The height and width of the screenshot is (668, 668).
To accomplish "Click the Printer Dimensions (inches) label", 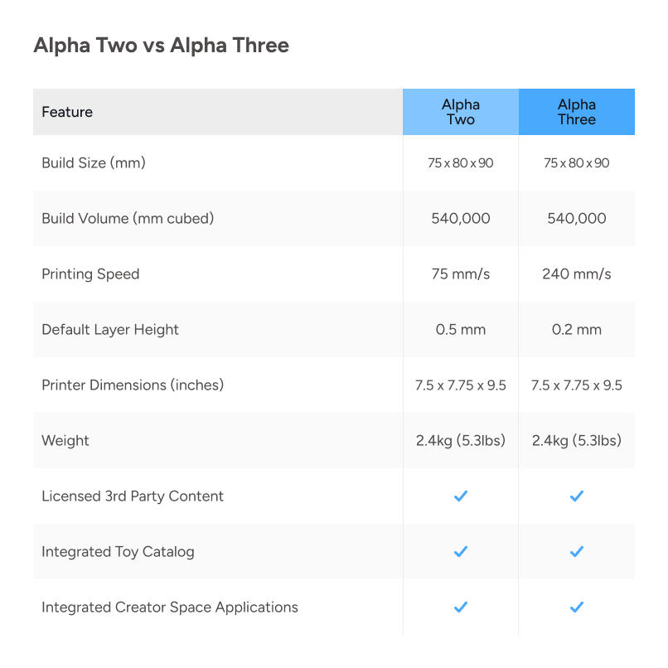I will point(133,385).
